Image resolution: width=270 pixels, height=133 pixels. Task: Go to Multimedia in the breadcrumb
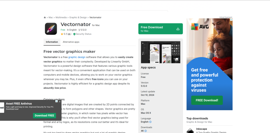tap(61, 18)
